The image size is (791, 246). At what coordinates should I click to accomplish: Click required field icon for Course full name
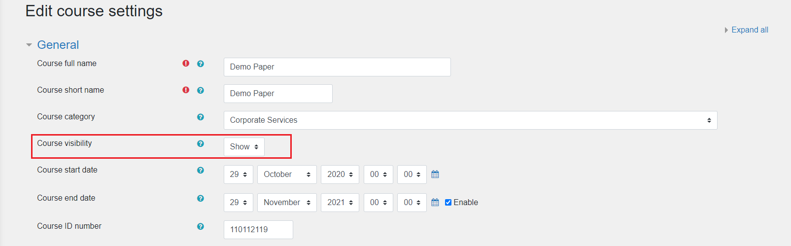186,63
